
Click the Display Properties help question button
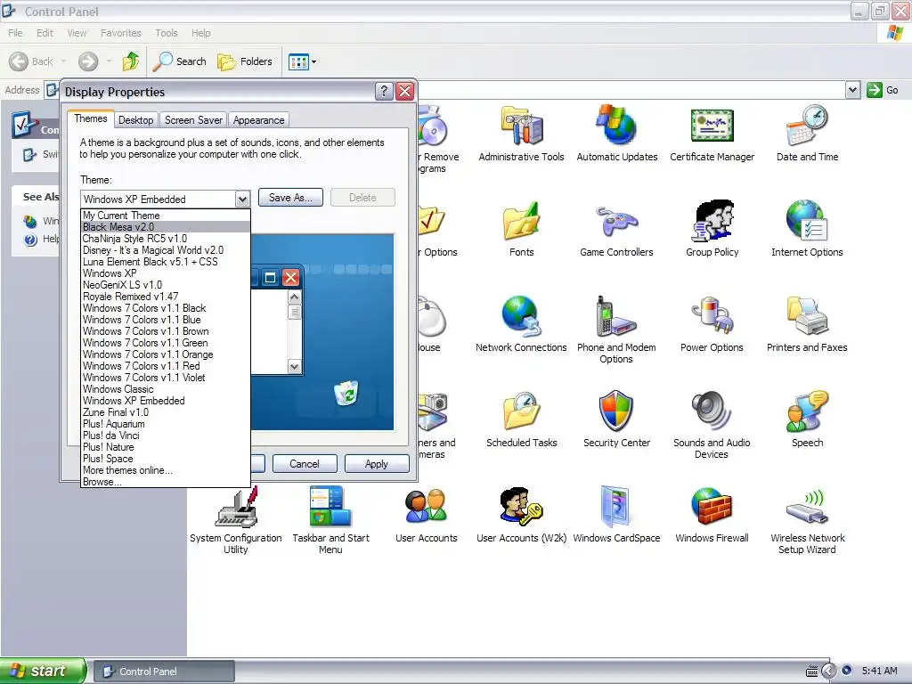pyautogui.click(x=383, y=92)
